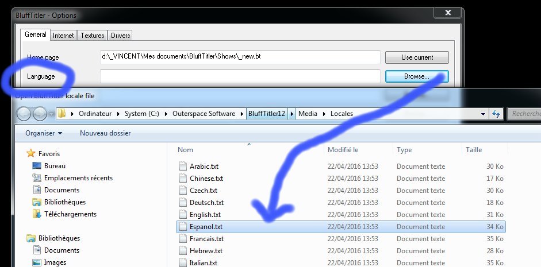541x267 pixels.
Task: Open the Organiser dropdown menu
Action: pos(44,133)
